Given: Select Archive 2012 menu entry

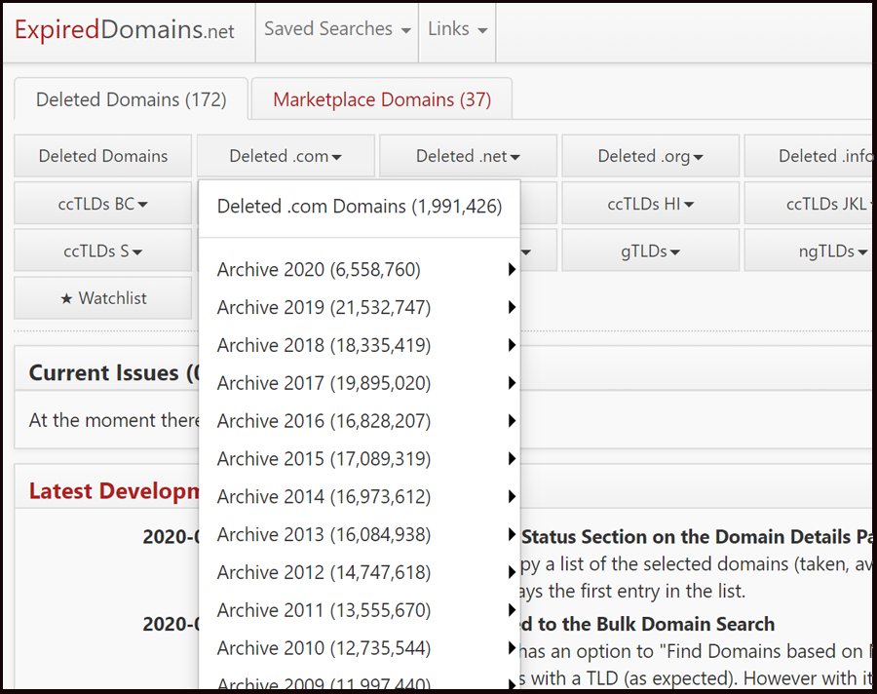Looking at the screenshot, I should 359,572.
